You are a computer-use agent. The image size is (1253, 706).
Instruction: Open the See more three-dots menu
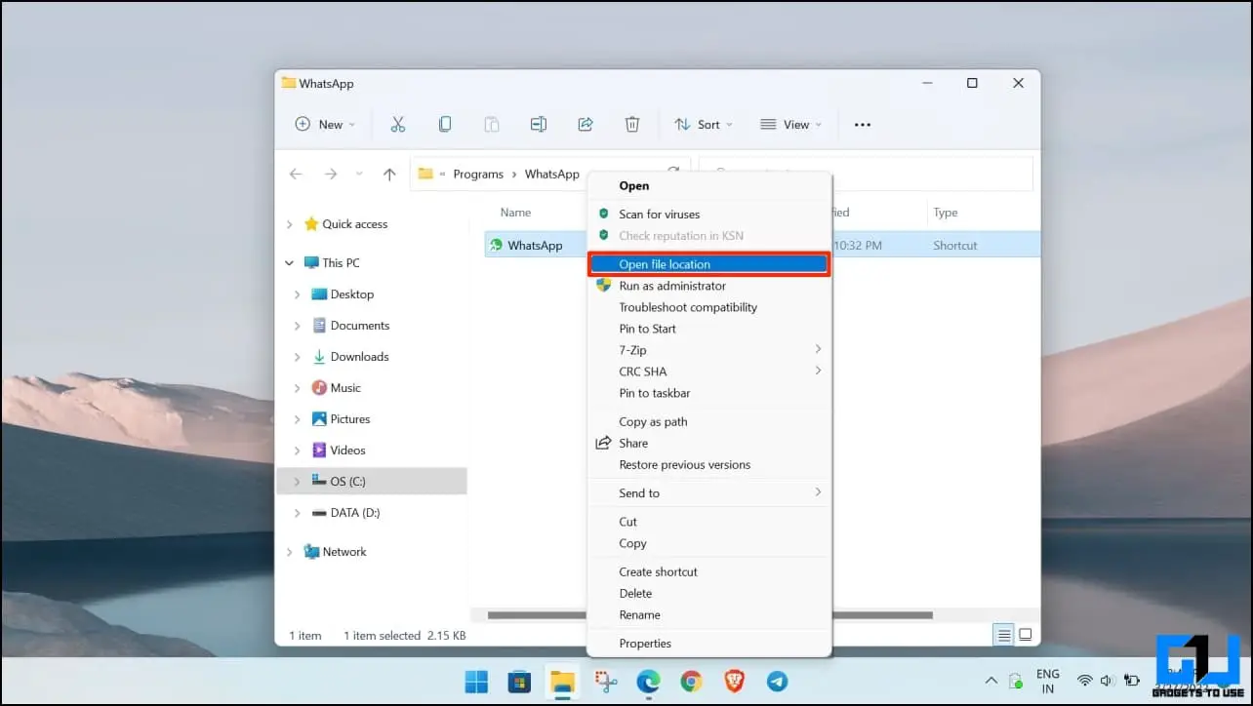pyautogui.click(x=862, y=125)
